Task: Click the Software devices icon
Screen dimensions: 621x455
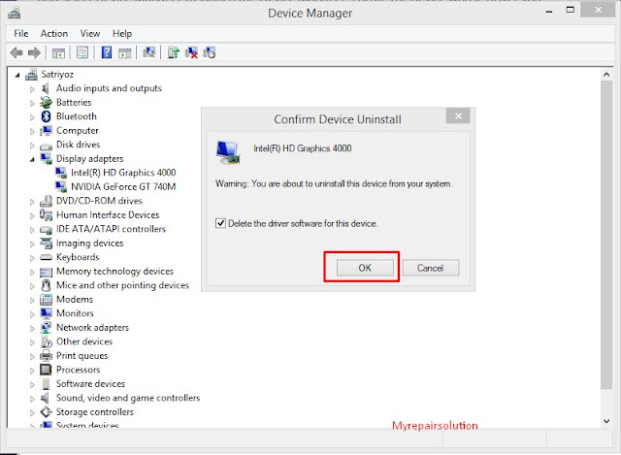Action: click(x=46, y=384)
